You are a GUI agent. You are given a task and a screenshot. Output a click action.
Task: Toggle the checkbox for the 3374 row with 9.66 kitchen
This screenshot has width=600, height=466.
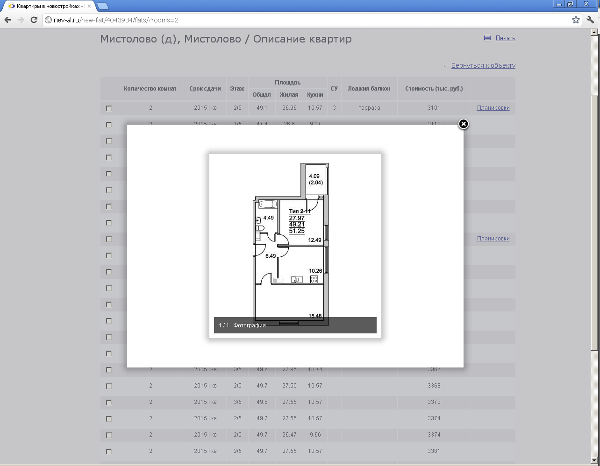[109, 435]
